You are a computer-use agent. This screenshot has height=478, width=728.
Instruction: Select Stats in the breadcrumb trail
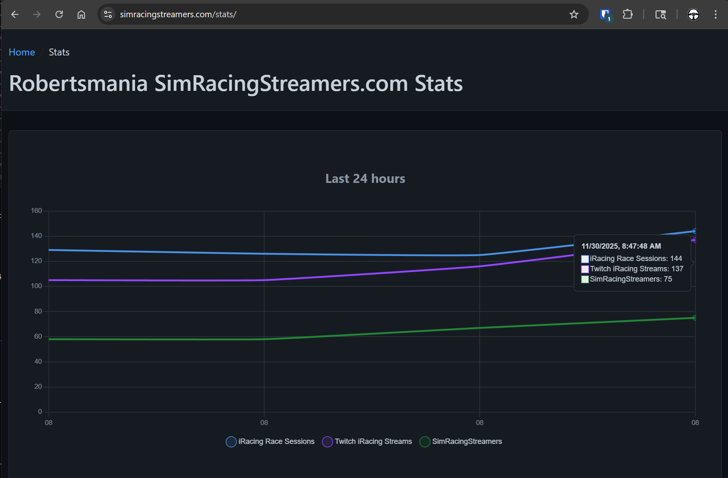59,52
